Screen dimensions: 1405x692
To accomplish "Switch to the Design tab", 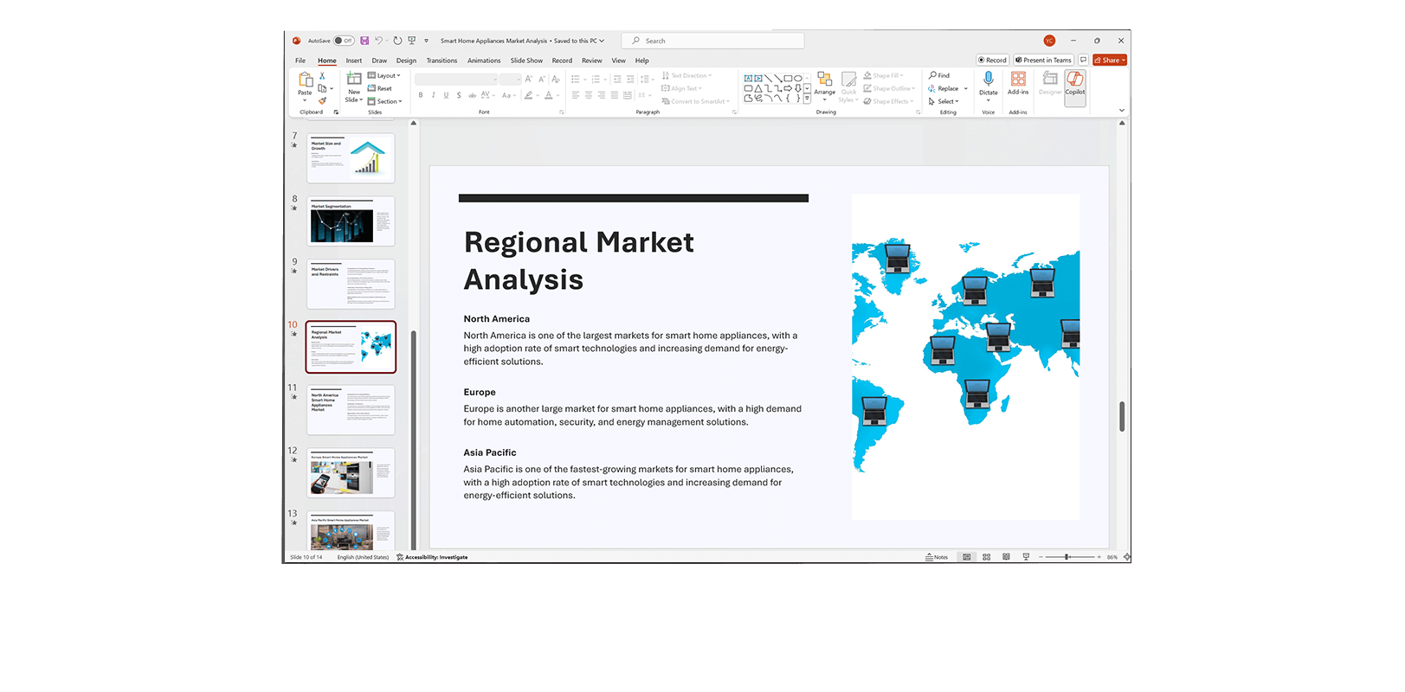I will pos(406,61).
